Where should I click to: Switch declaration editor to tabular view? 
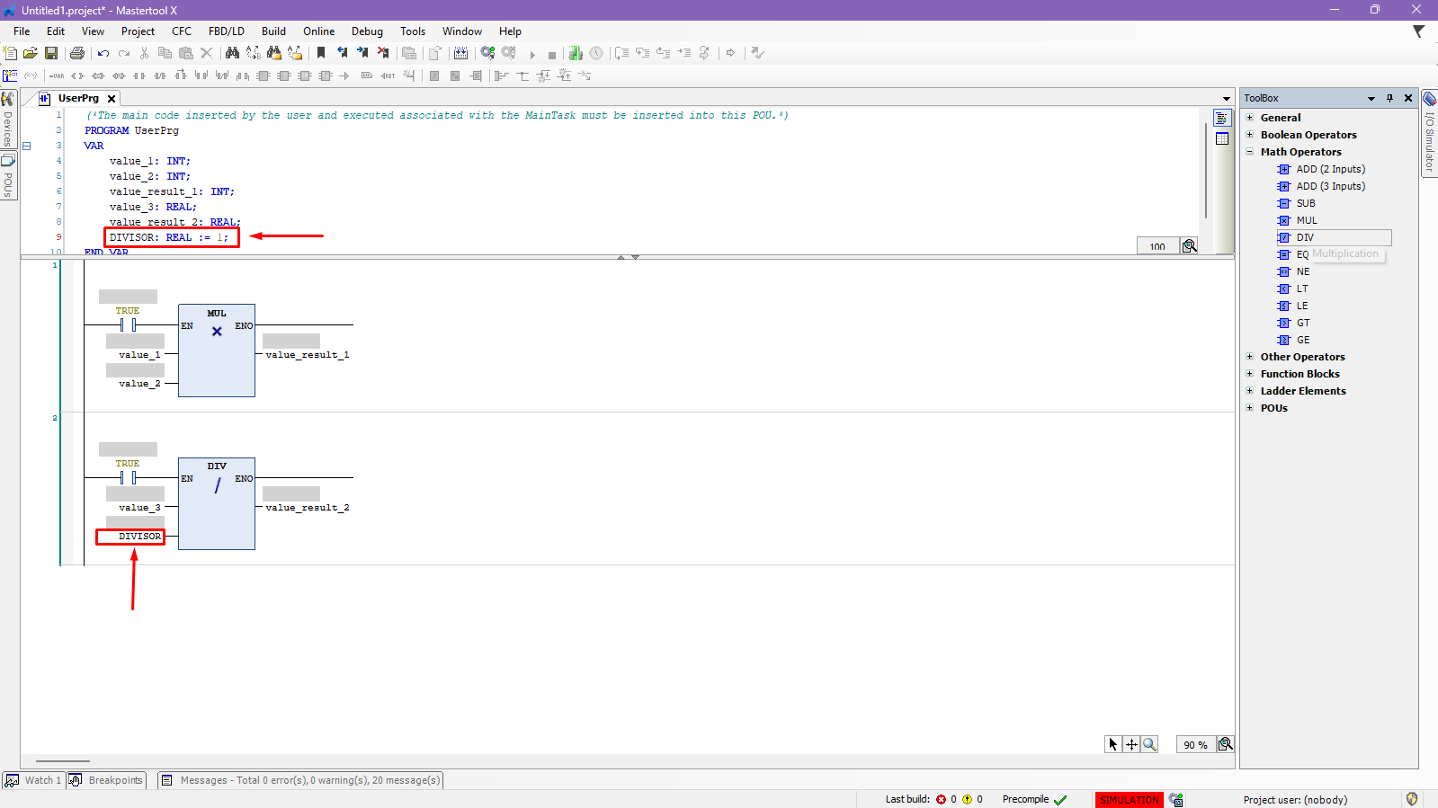coord(1222,138)
